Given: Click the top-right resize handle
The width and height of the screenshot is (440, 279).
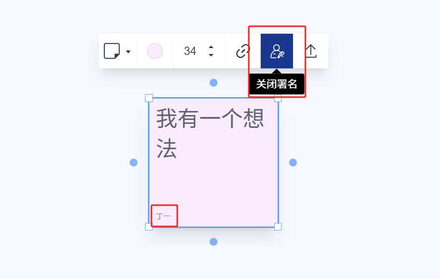Looking at the screenshot, I should (x=278, y=98).
